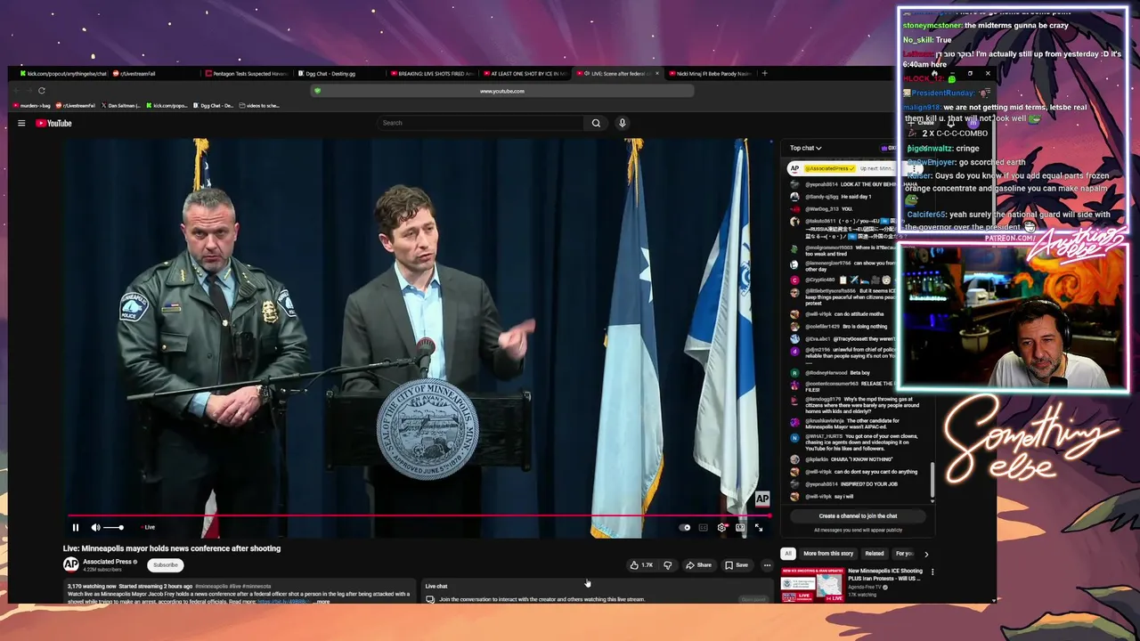Open the Top chat dropdown
The height and width of the screenshot is (641, 1140).
click(805, 148)
